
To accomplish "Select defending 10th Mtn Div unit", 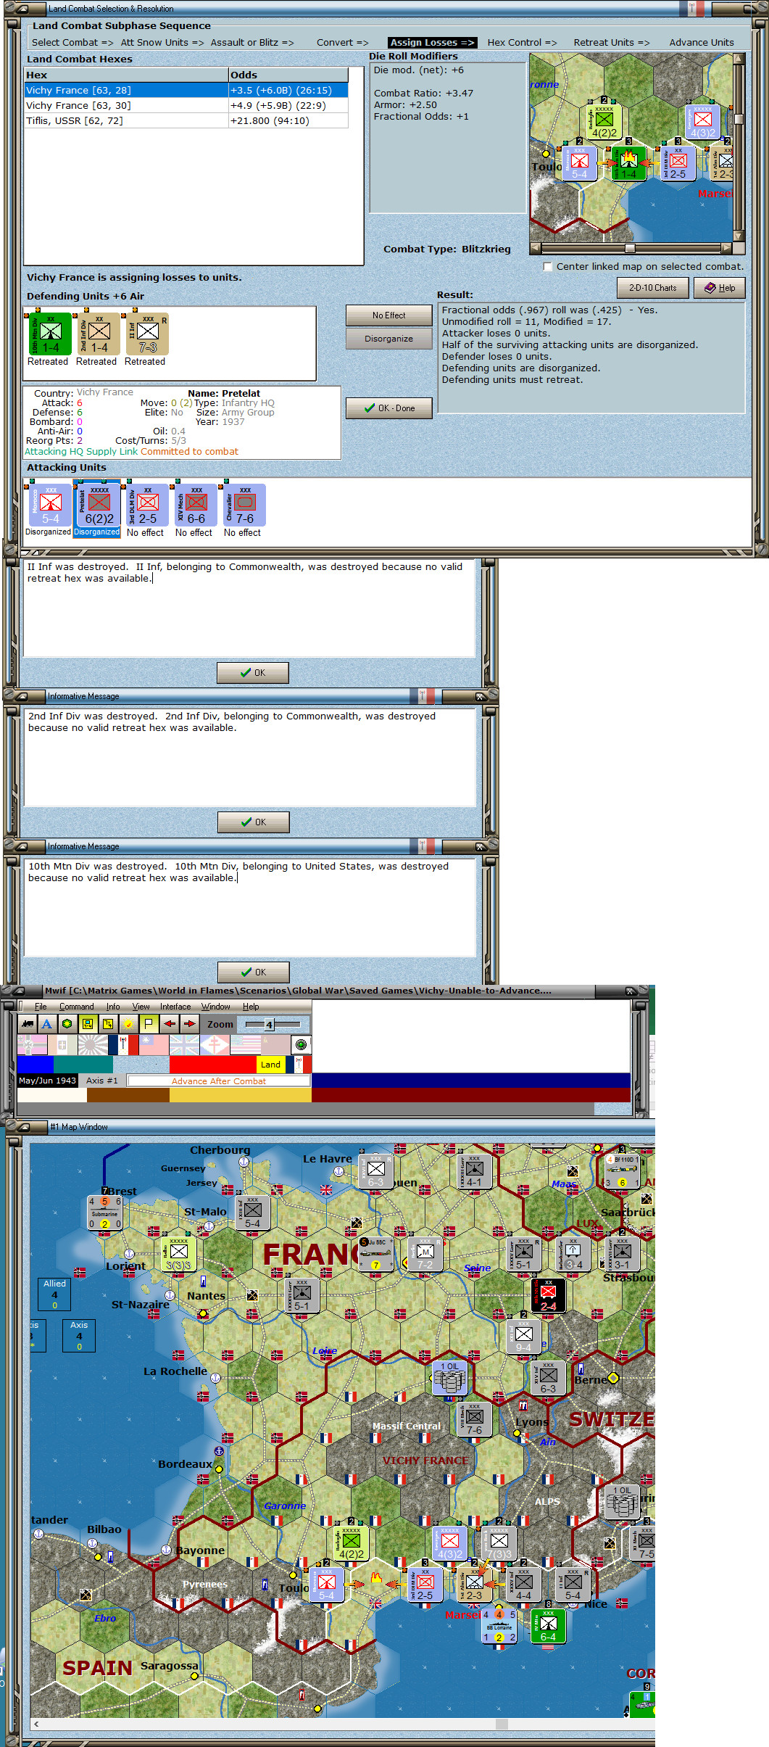I will tap(50, 334).
